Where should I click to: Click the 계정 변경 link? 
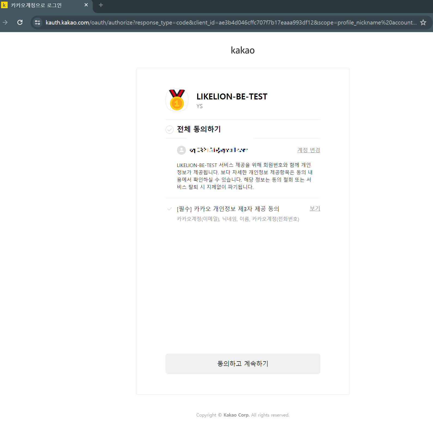[x=309, y=150]
